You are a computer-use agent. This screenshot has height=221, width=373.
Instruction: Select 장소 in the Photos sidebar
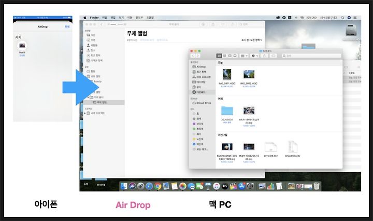(91, 50)
